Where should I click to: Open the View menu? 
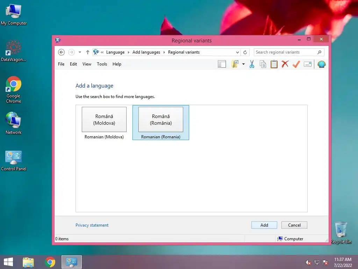coord(87,64)
